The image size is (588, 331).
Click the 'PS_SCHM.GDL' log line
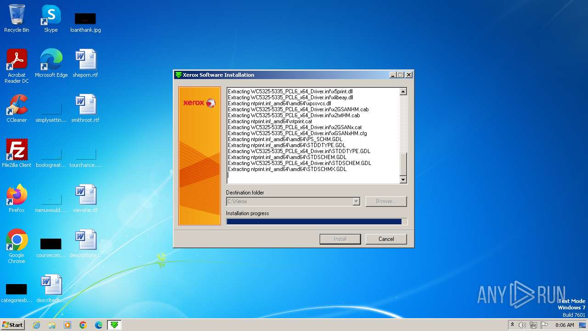click(x=285, y=139)
